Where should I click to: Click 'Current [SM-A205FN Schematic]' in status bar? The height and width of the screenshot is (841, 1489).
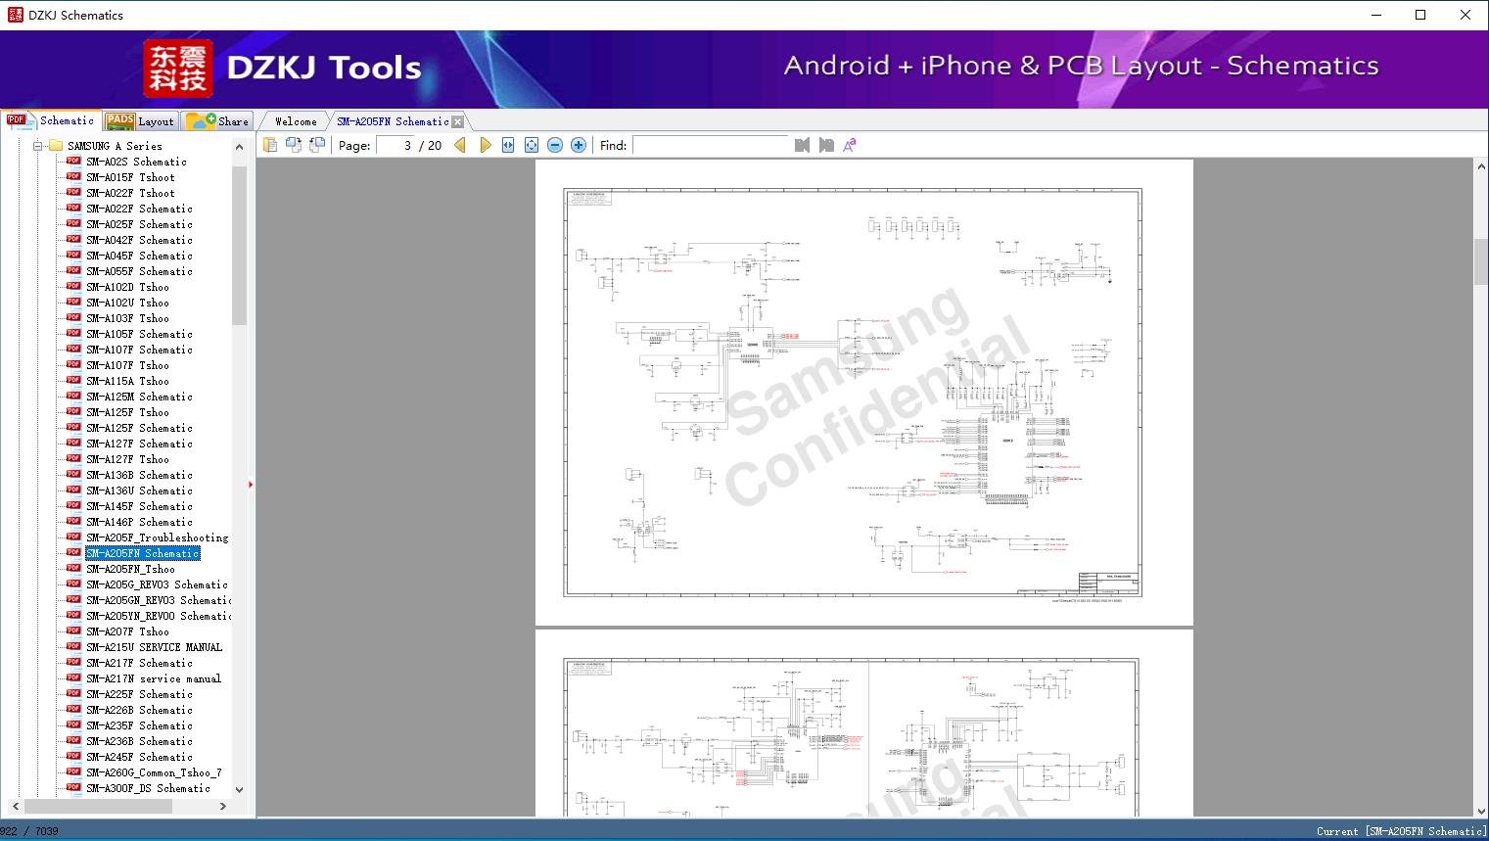tap(1401, 831)
